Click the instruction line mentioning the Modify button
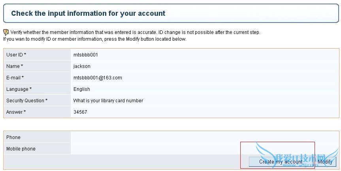341x171 pixels. 94,39
